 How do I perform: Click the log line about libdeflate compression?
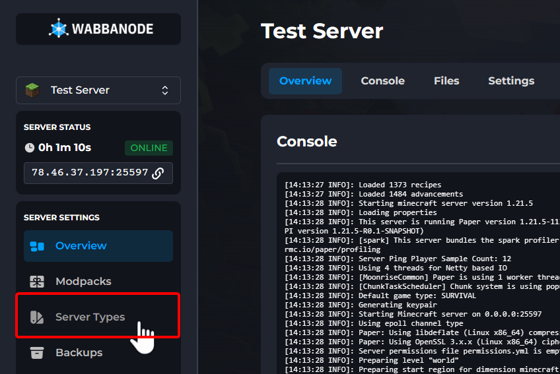tap(422, 333)
